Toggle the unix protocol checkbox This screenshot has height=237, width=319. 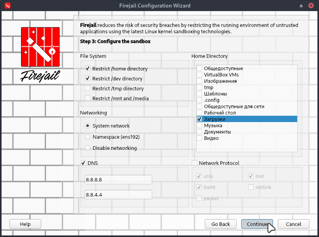pyautogui.click(x=199, y=176)
